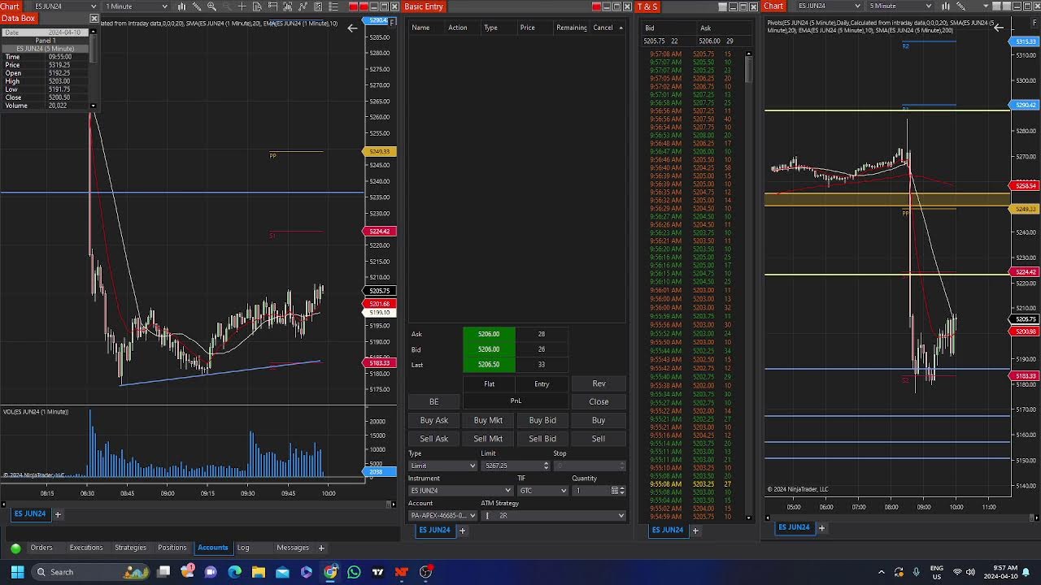Click the return arrow on the right chart

(x=998, y=28)
